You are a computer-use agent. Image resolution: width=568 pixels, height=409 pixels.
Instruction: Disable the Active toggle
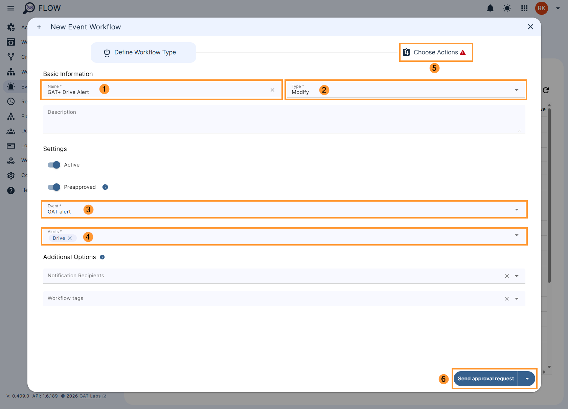(53, 165)
